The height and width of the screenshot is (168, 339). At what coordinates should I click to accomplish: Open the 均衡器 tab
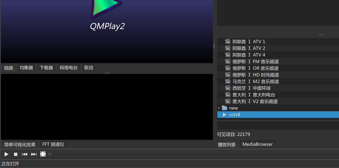26,68
